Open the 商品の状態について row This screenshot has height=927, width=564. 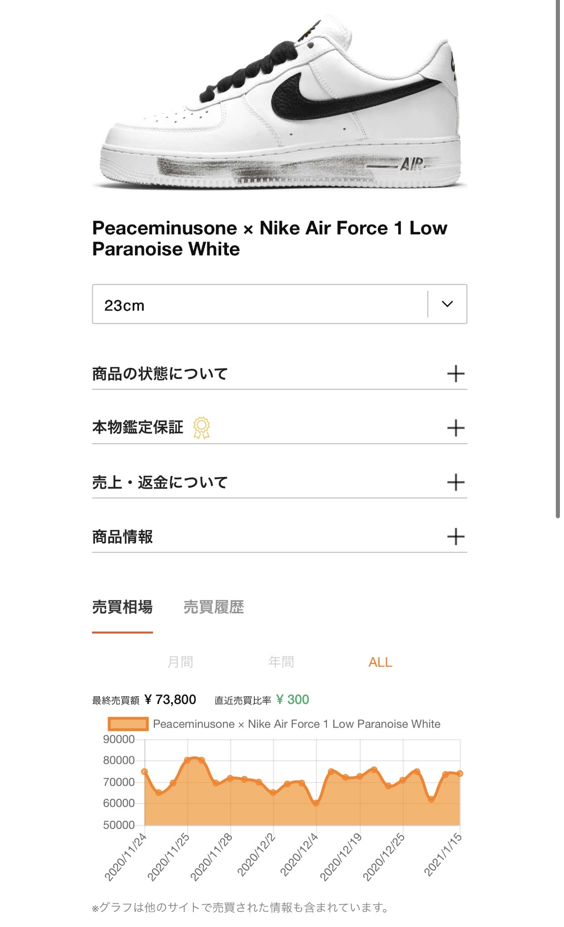[x=160, y=374]
